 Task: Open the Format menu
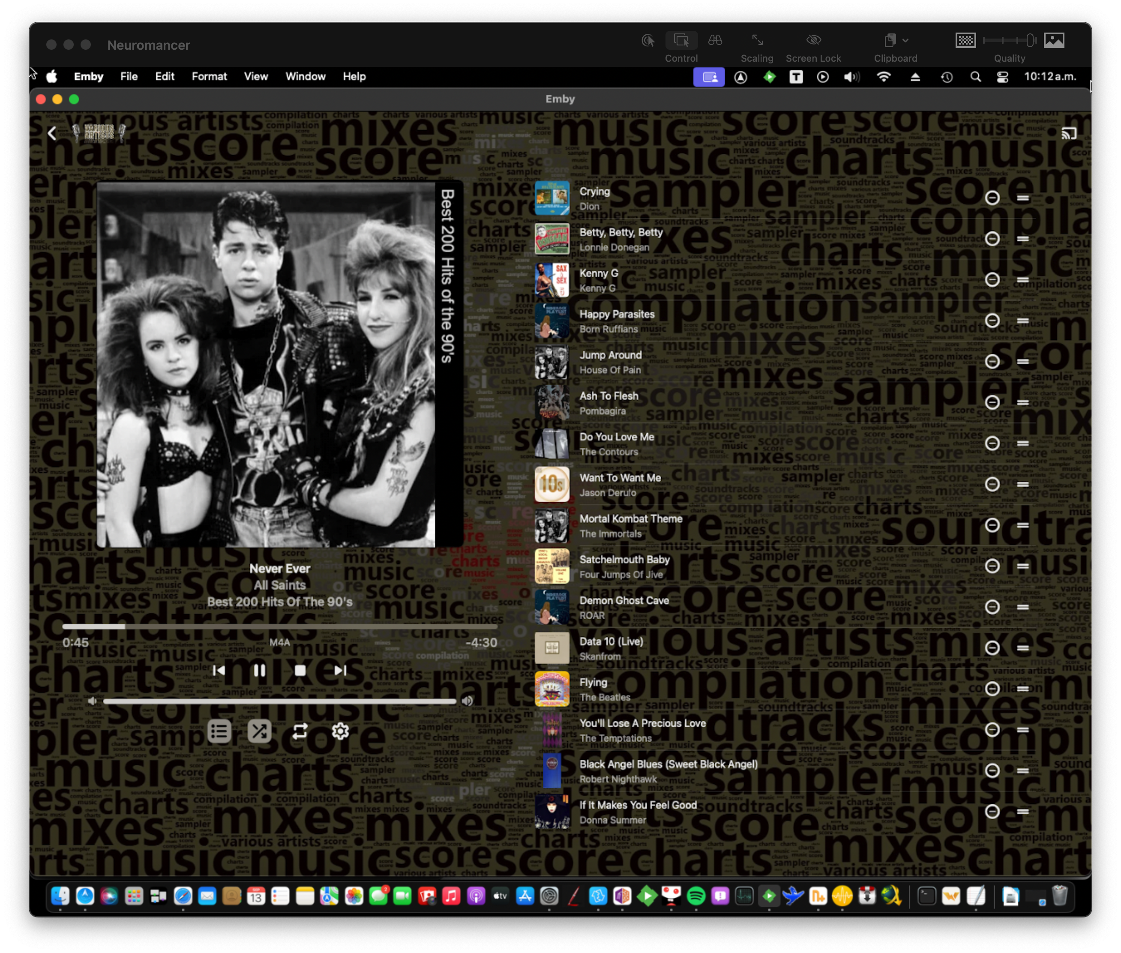(209, 76)
